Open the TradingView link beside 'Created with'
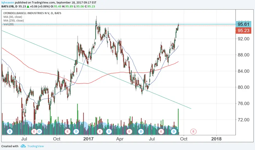The width and height of the screenshot is (255, 150). click(x=36, y=146)
